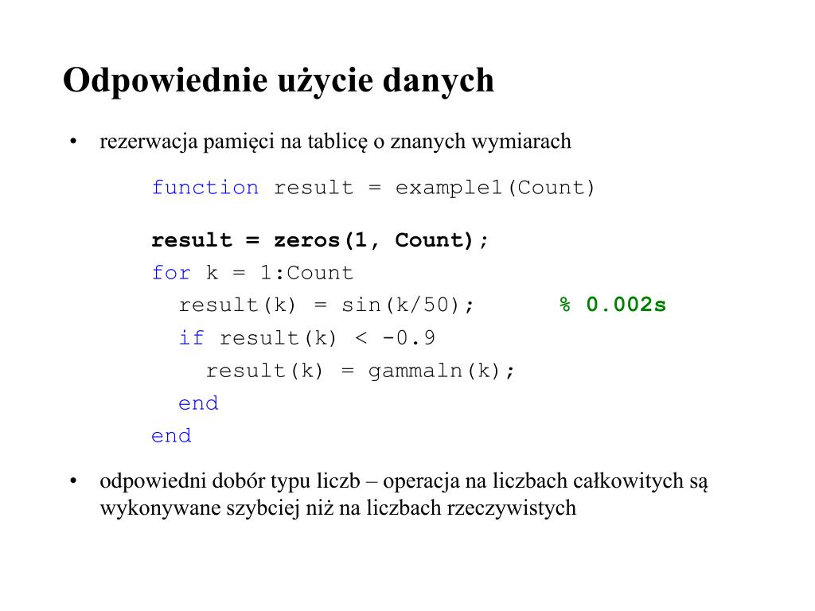The width and height of the screenshot is (815, 611).
Task: Click the bold line "result = zeros(1, Count);"
Action: point(320,240)
